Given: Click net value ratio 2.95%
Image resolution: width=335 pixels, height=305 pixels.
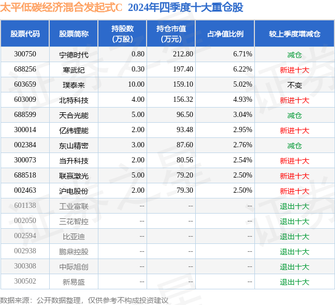Looking at the screenshot, I should click(x=242, y=130).
